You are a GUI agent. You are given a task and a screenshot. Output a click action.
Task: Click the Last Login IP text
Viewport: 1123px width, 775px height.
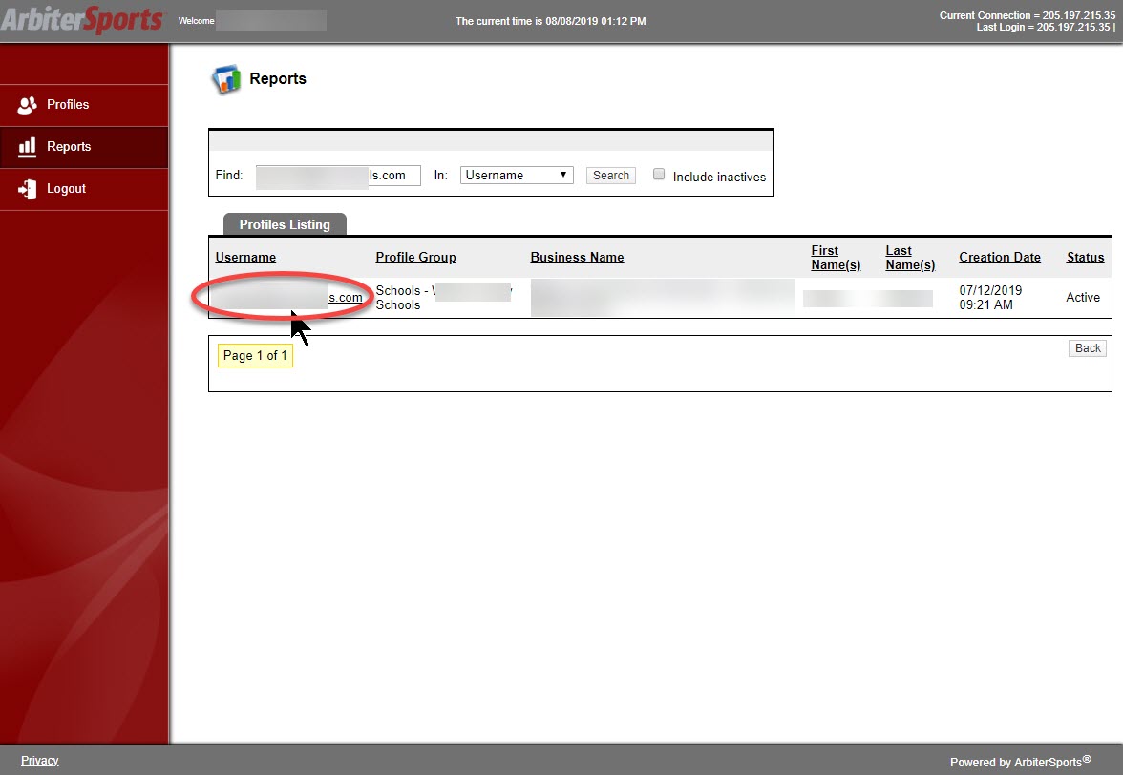[1046, 27]
